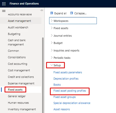
Task: Expand the Workspaces section
Action: click(x=73, y=21)
